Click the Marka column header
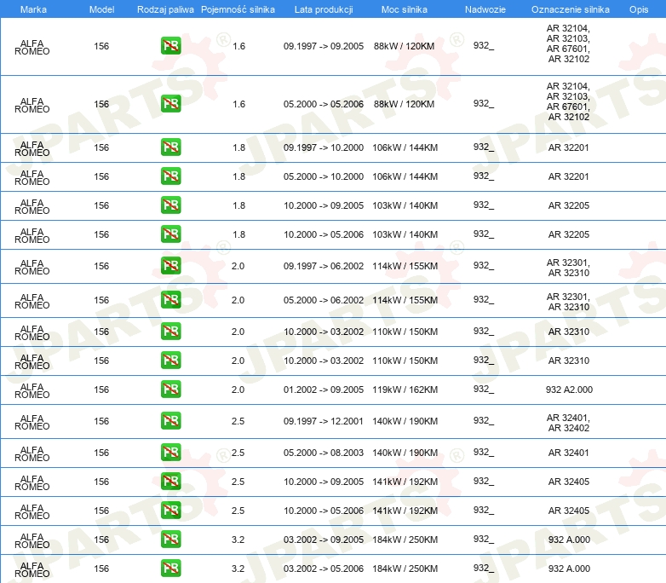 tap(32, 9)
